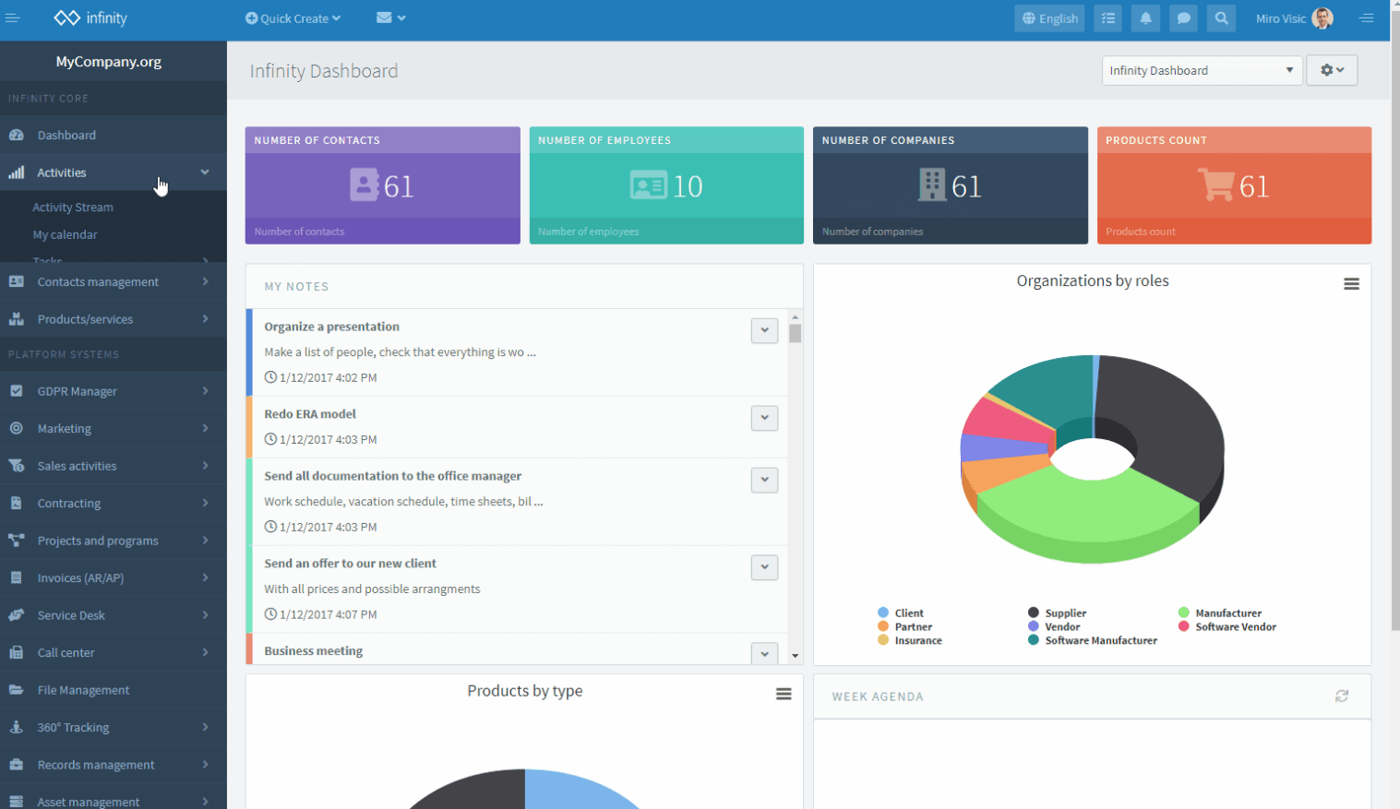Open the notifications bell icon
The width and height of the screenshot is (1400, 809).
[x=1145, y=18]
